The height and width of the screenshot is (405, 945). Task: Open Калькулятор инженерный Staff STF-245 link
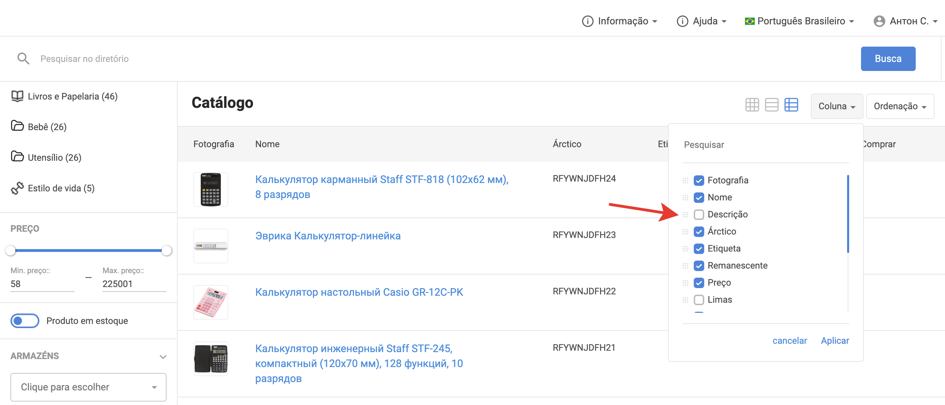359,363
